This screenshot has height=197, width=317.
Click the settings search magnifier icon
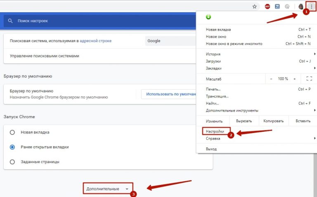click(x=10, y=21)
